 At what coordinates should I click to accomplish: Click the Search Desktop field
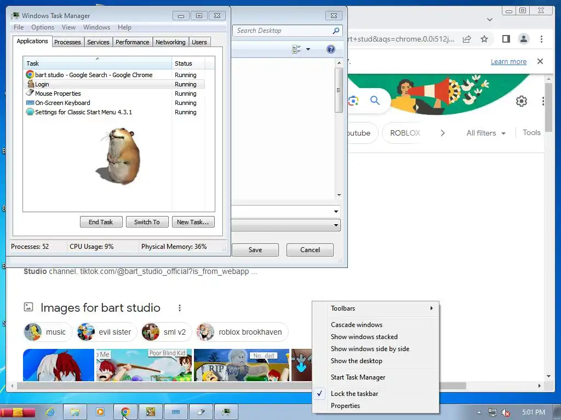tap(283, 31)
